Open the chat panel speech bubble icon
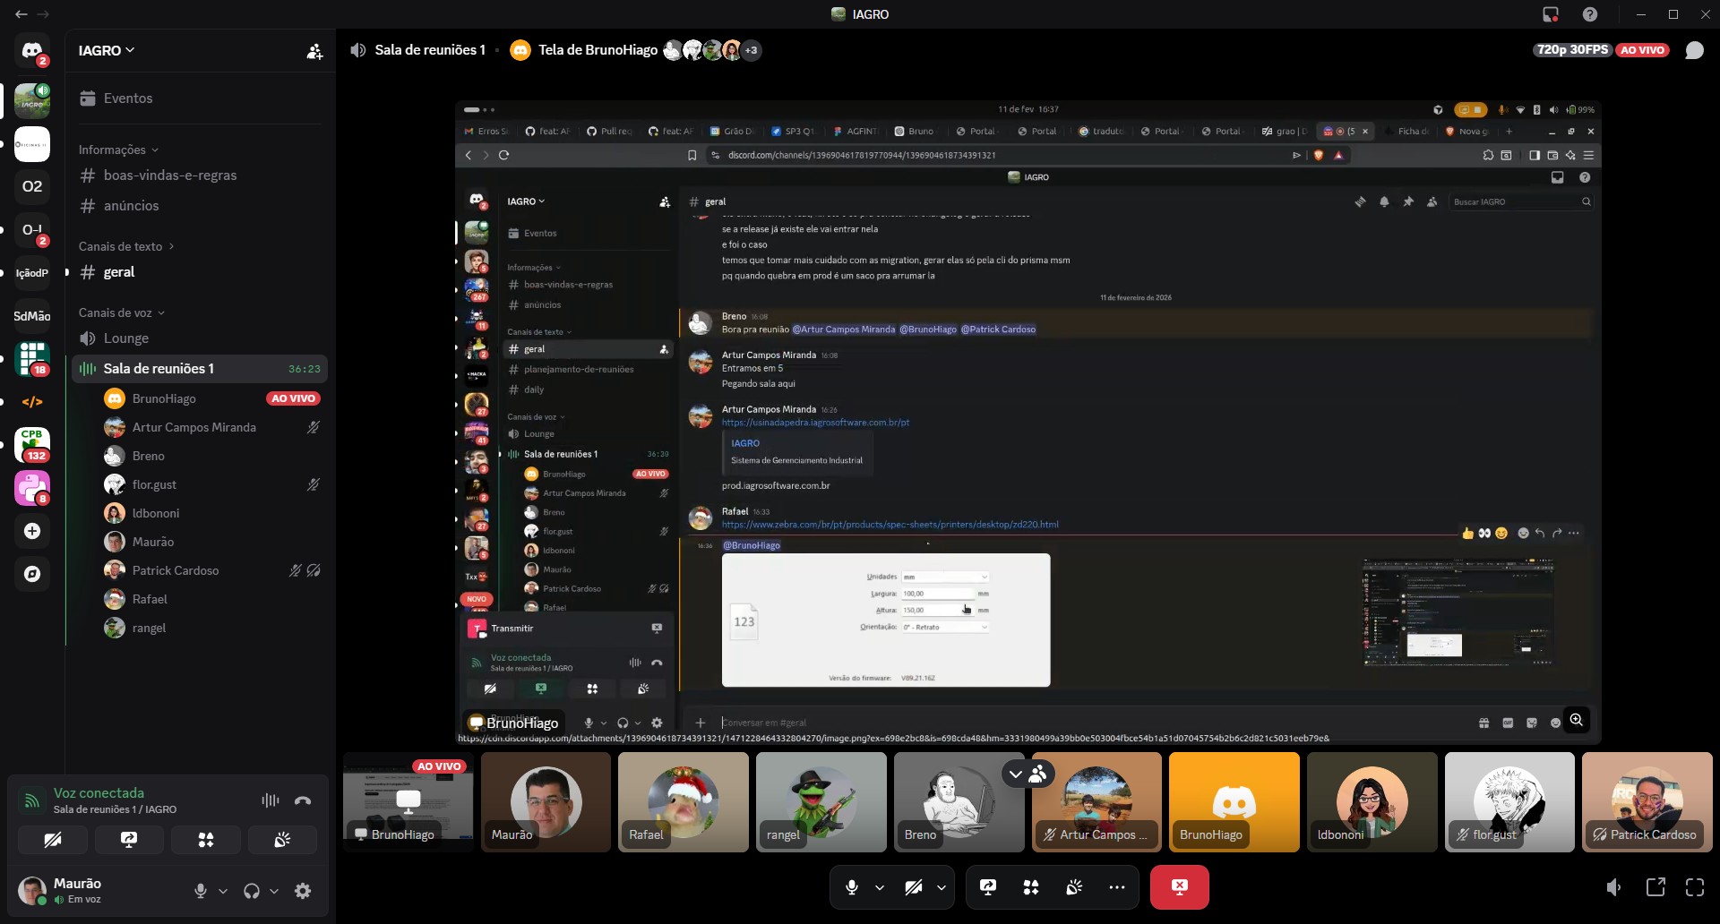Viewport: 1720px width, 924px height. [x=1694, y=50]
